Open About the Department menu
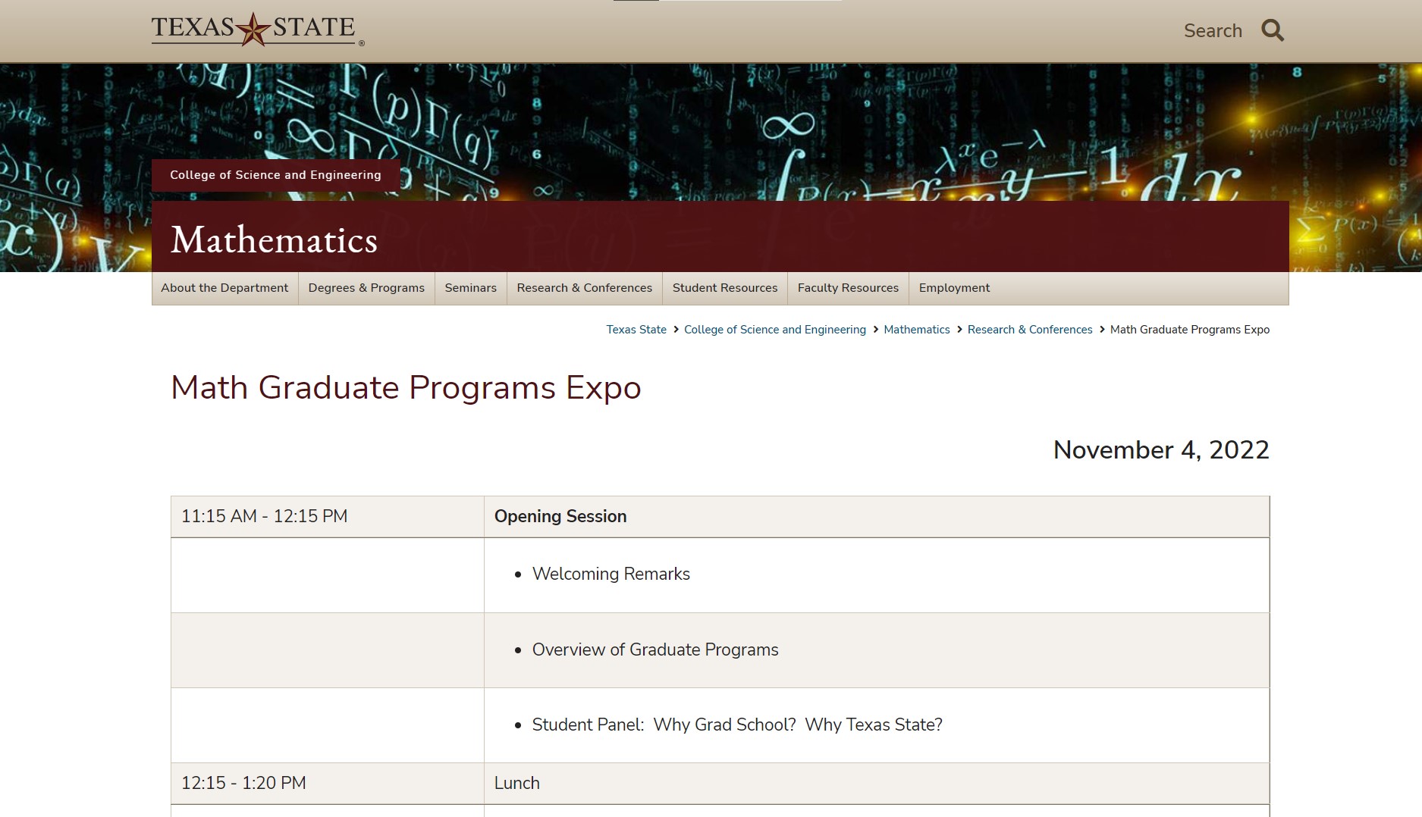Viewport: 1422px width, 817px height. (224, 288)
